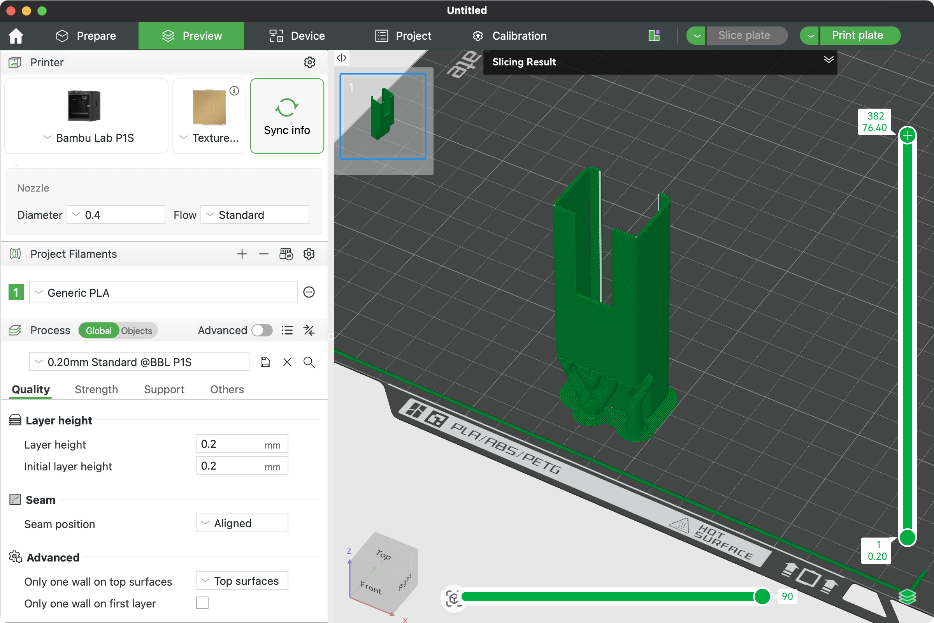934x623 pixels.
Task: Click the bed plate info icon
Action: (234, 91)
